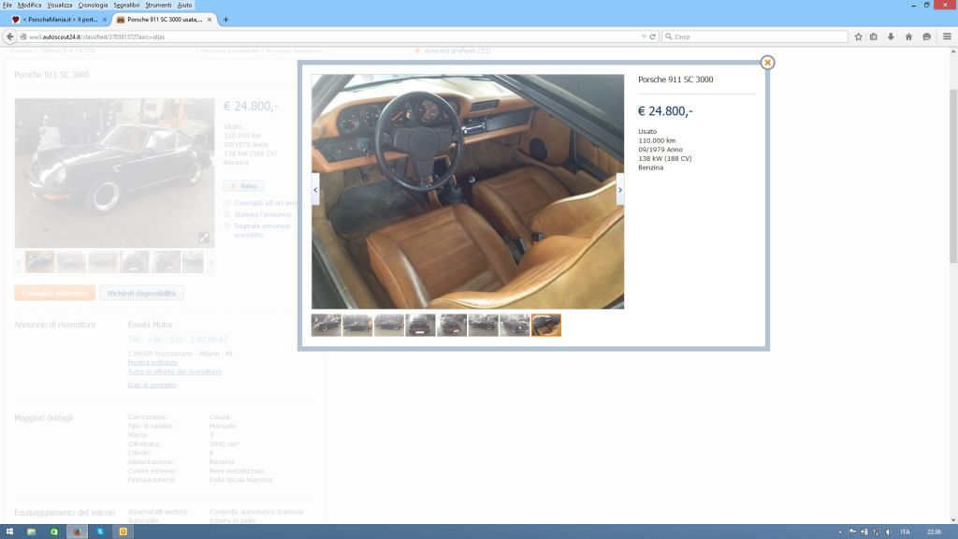Open the yellow taskbar application icon

click(x=123, y=532)
